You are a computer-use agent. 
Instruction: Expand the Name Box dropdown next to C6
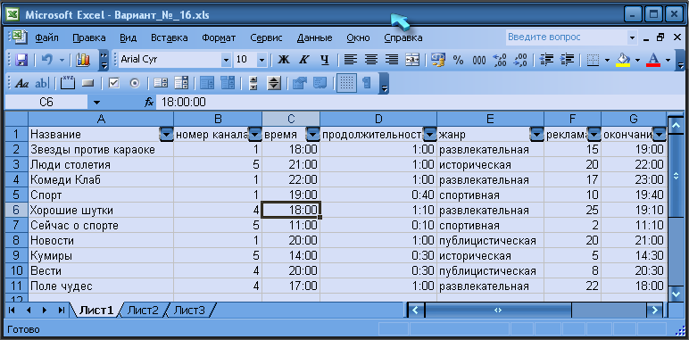click(96, 103)
